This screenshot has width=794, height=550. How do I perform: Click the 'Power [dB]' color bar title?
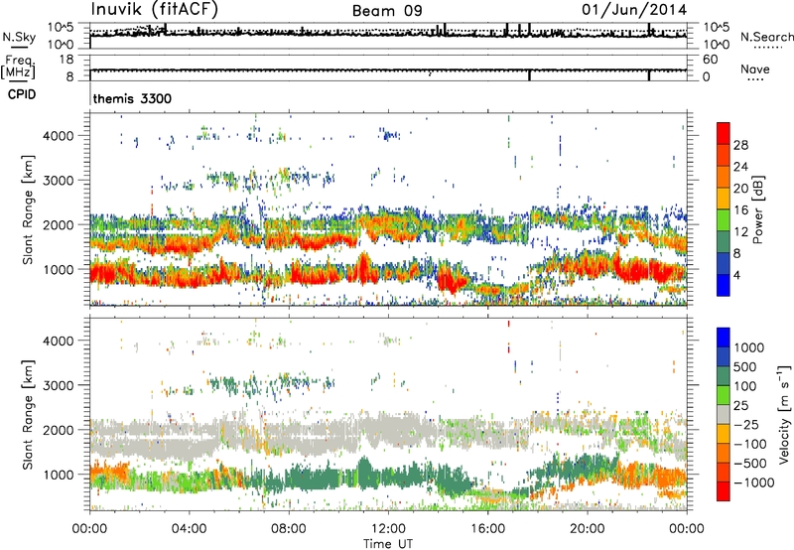(x=757, y=209)
